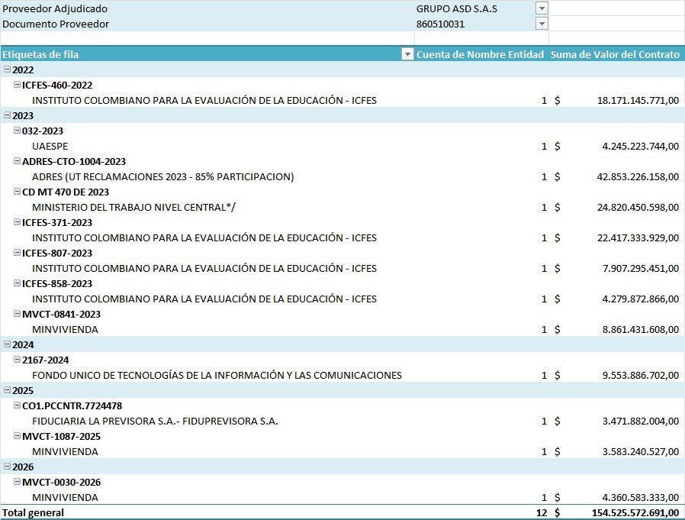Open the Documento Proveedor filter dropdown
Screen dimensions: 685x520
pos(542,24)
